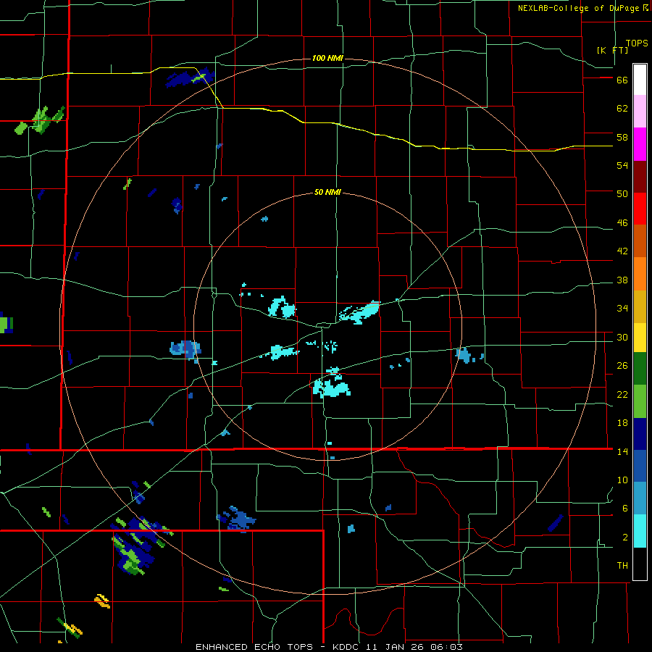Select the dark maroon legend swatch

[x=640, y=177]
